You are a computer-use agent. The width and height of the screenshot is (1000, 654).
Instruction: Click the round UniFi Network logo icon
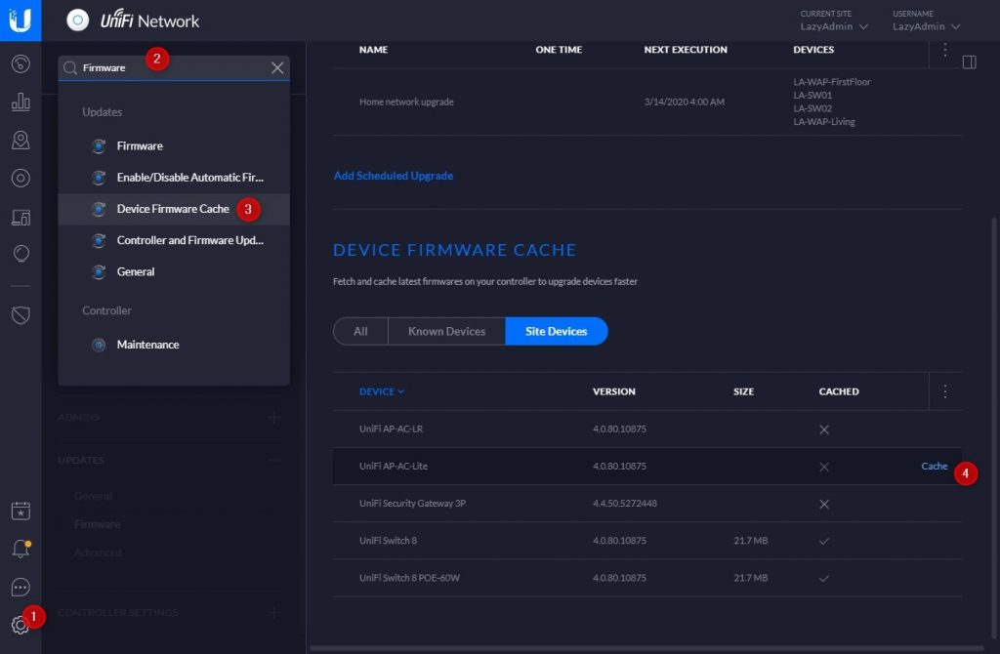[78, 20]
